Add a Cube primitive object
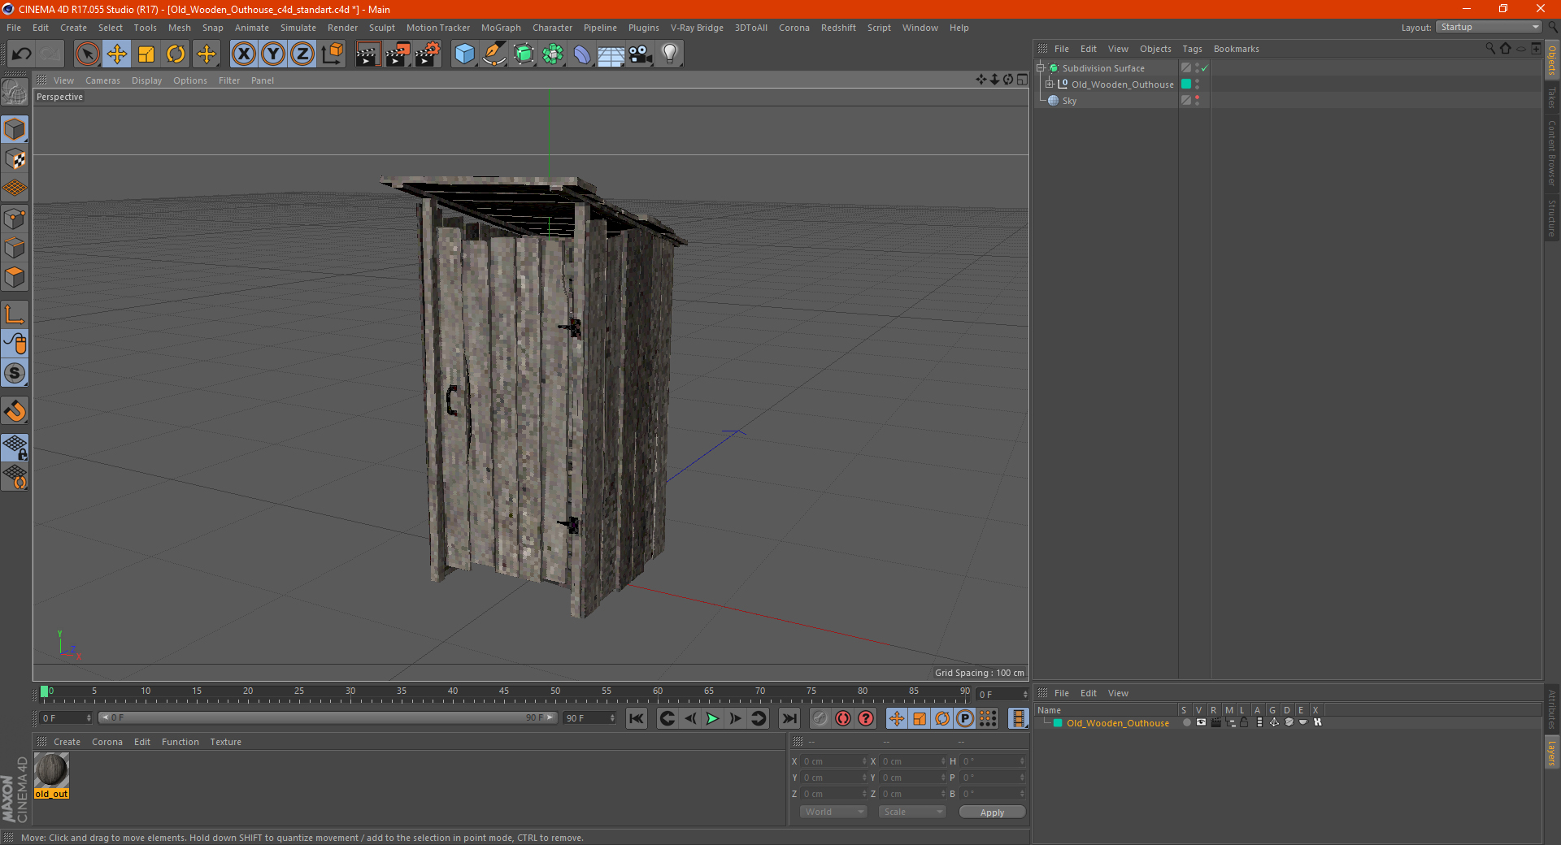This screenshot has width=1561, height=845. click(x=464, y=54)
